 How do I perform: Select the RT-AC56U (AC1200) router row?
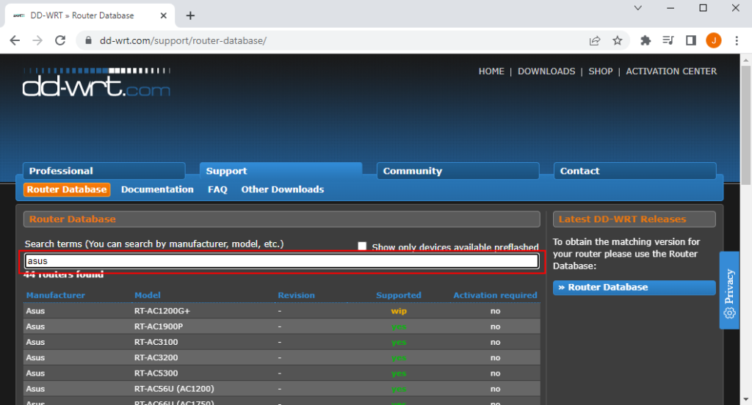pos(282,389)
